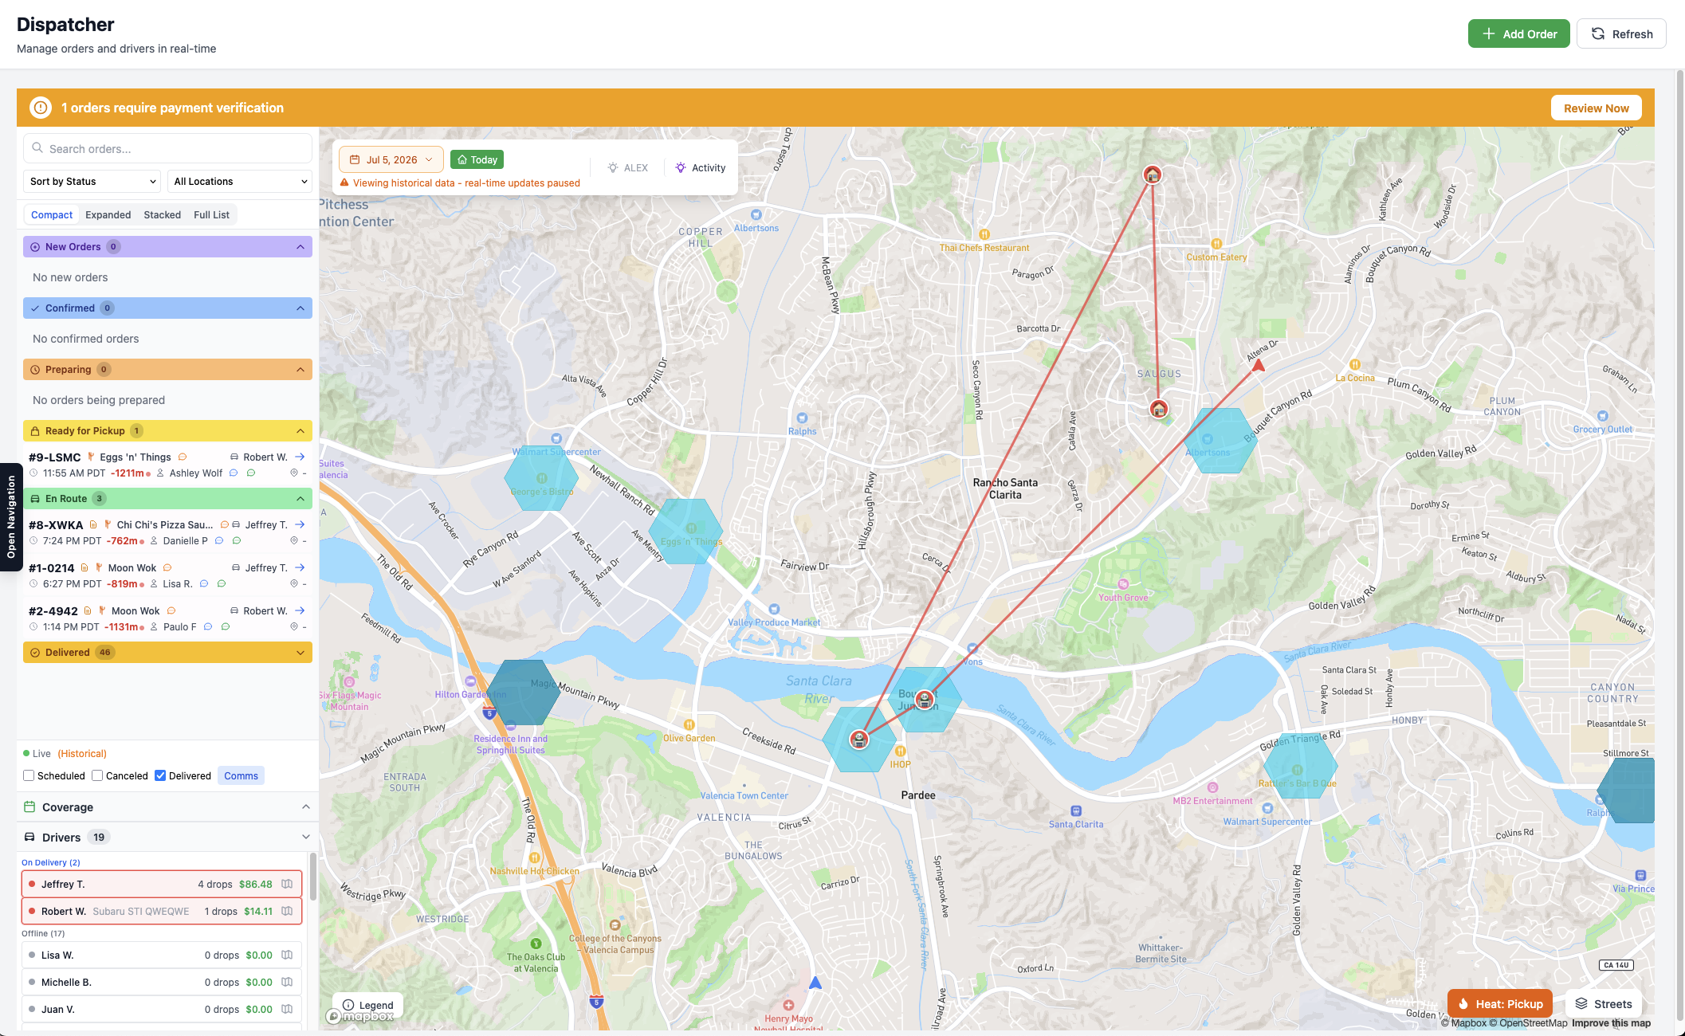The height and width of the screenshot is (1036, 1685).
Task: Click the Refresh button
Action: click(x=1621, y=33)
